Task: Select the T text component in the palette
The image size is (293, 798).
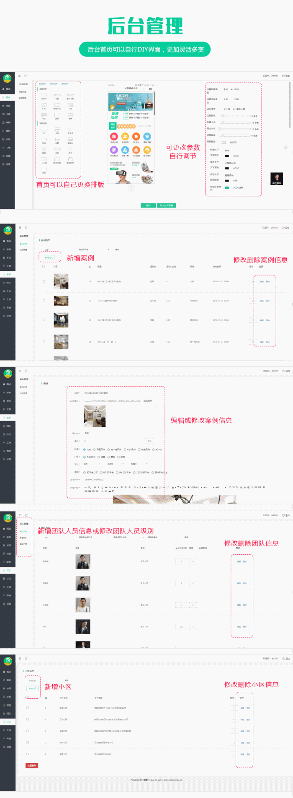Action: pos(70,130)
